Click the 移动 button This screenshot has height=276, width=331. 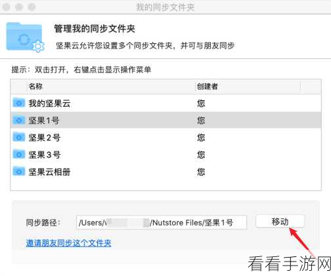tap(280, 222)
